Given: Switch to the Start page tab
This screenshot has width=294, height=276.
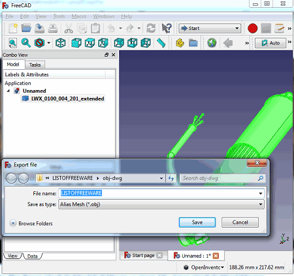Looking at the screenshot, I should pos(143,256).
